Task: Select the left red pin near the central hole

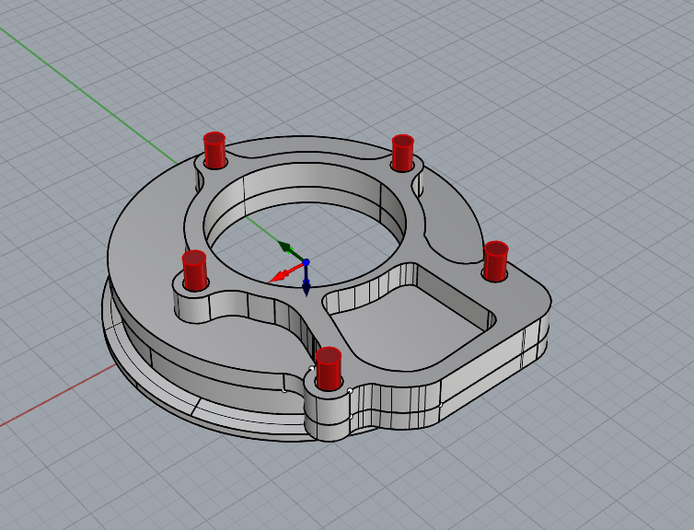Action: click(x=194, y=270)
